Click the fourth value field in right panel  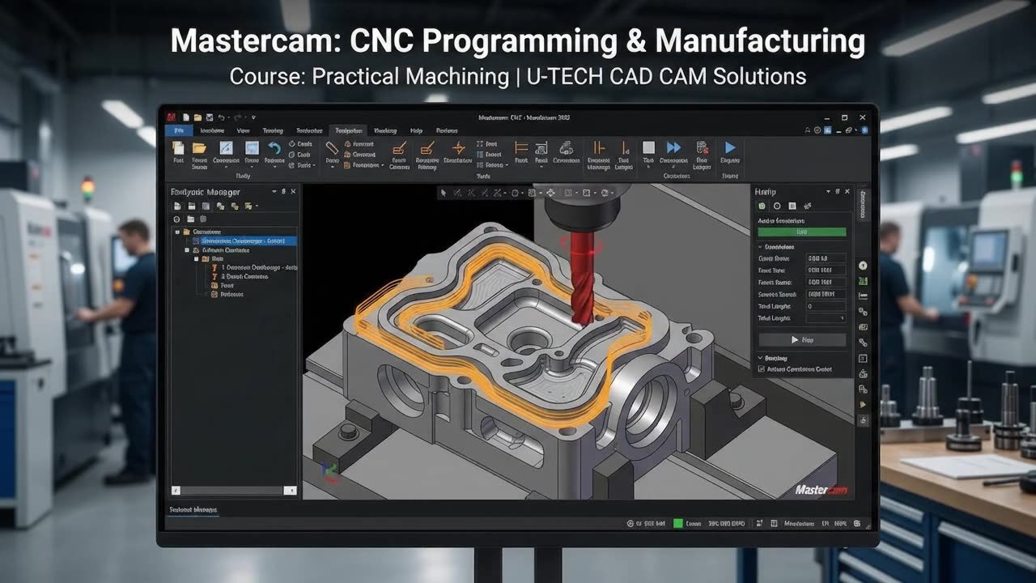826,294
